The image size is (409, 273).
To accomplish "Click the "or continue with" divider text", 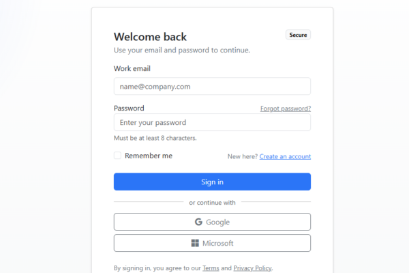I will 212,202.
